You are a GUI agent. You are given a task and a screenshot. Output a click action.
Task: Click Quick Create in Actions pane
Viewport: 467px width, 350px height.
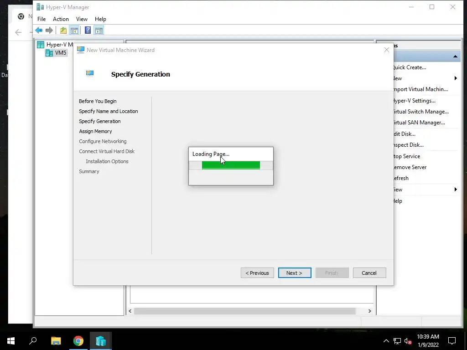click(409, 67)
